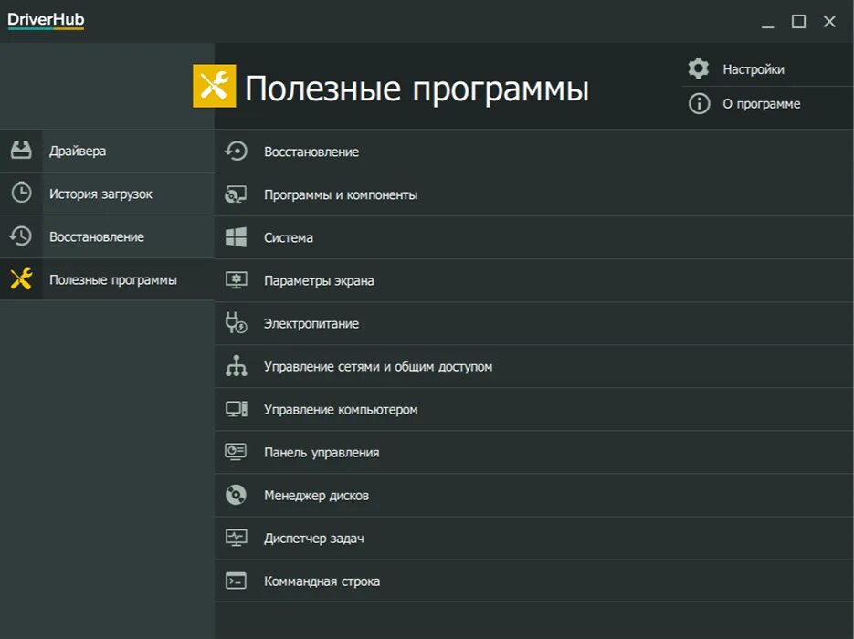The height and width of the screenshot is (639, 854).
Task: Select the Коммандная строка terminal icon
Action: [x=236, y=581]
